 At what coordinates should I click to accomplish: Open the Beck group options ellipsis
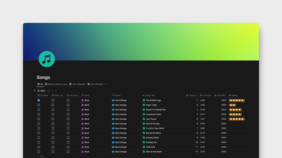[x=52, y=91]
